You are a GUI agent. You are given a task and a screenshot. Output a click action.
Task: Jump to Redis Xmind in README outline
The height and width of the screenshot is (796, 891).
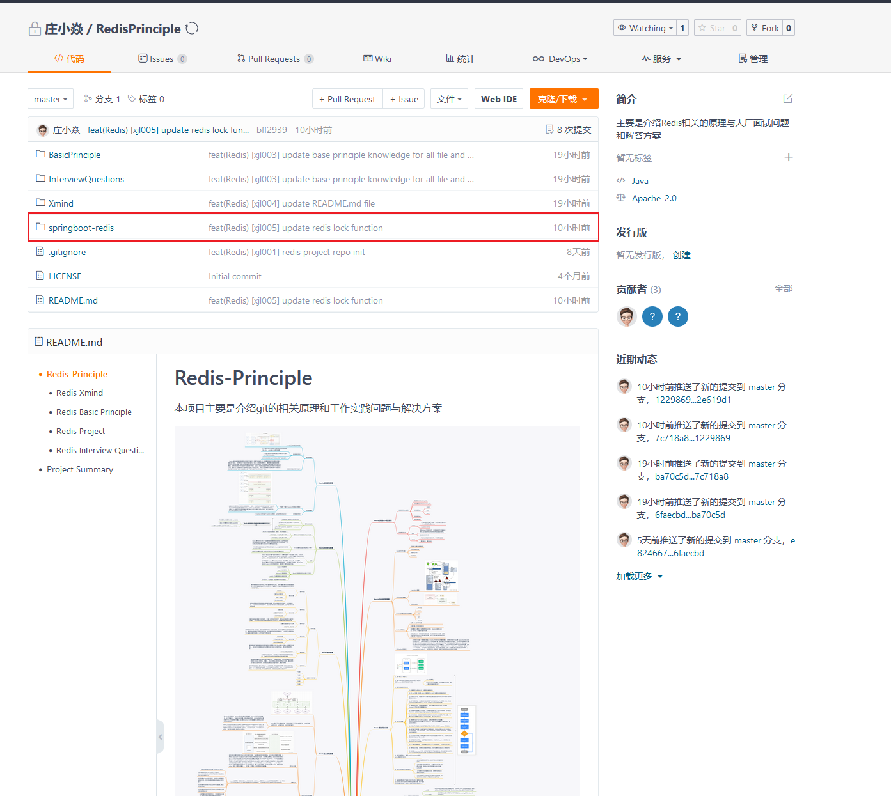pos(79,393)
